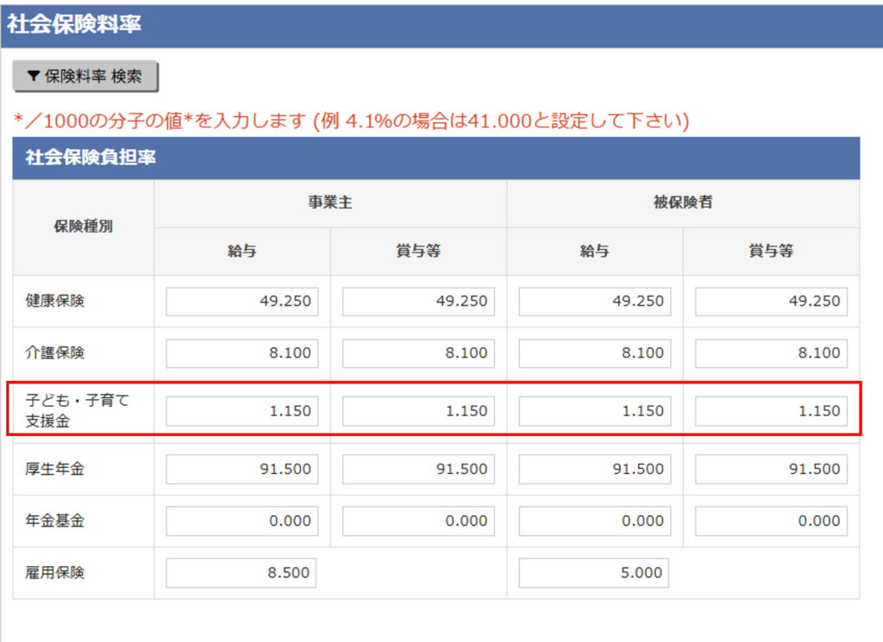Click employer salary field for 年金基金

point(241,520)
